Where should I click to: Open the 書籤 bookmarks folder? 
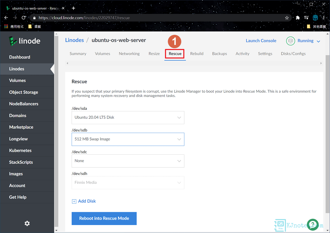coord(35,26)
